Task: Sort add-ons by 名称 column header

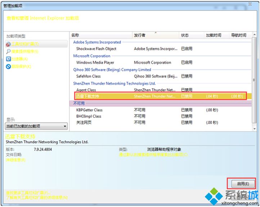Action: [x=101, y=35]
